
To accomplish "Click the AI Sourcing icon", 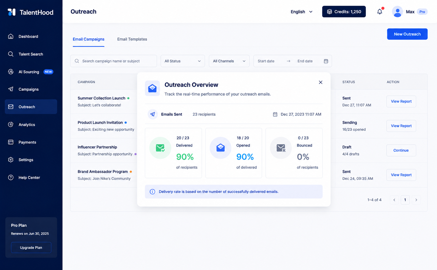I will tap(11, 72).
